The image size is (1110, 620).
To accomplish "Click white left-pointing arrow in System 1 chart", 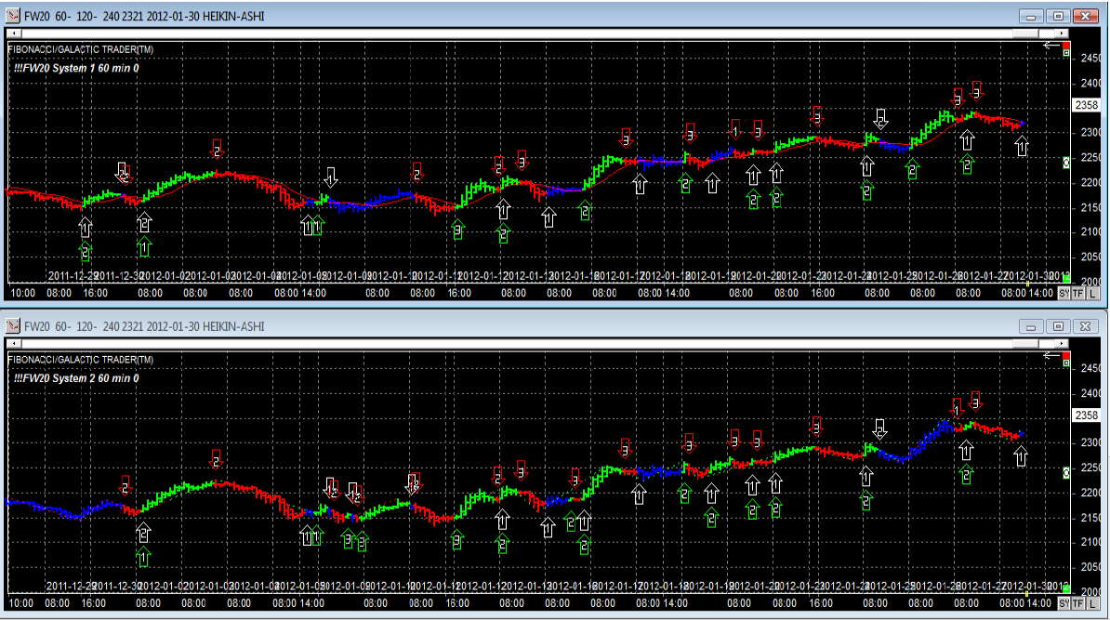I will [x=1051, y=45].
